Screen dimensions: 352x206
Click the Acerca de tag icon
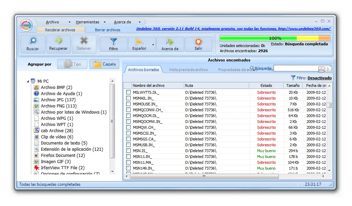pos(170,42)
